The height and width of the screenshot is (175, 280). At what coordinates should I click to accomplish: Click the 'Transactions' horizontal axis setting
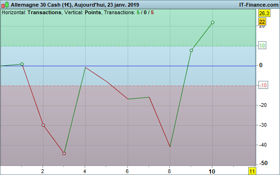pyautogui.click(x=44, y=12)
